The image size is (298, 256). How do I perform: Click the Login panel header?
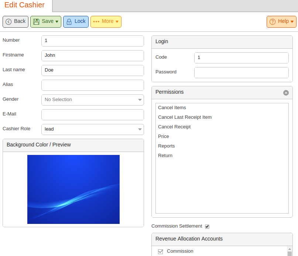click(x=222, y=42)
